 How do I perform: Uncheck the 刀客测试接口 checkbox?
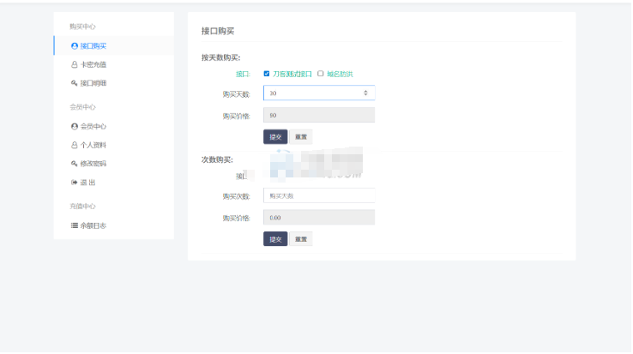point(267,74)
